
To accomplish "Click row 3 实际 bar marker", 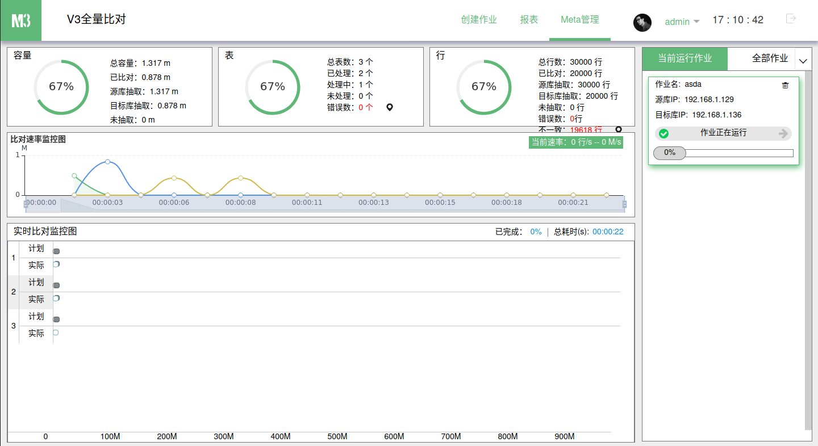I will [x=56, y=333].
